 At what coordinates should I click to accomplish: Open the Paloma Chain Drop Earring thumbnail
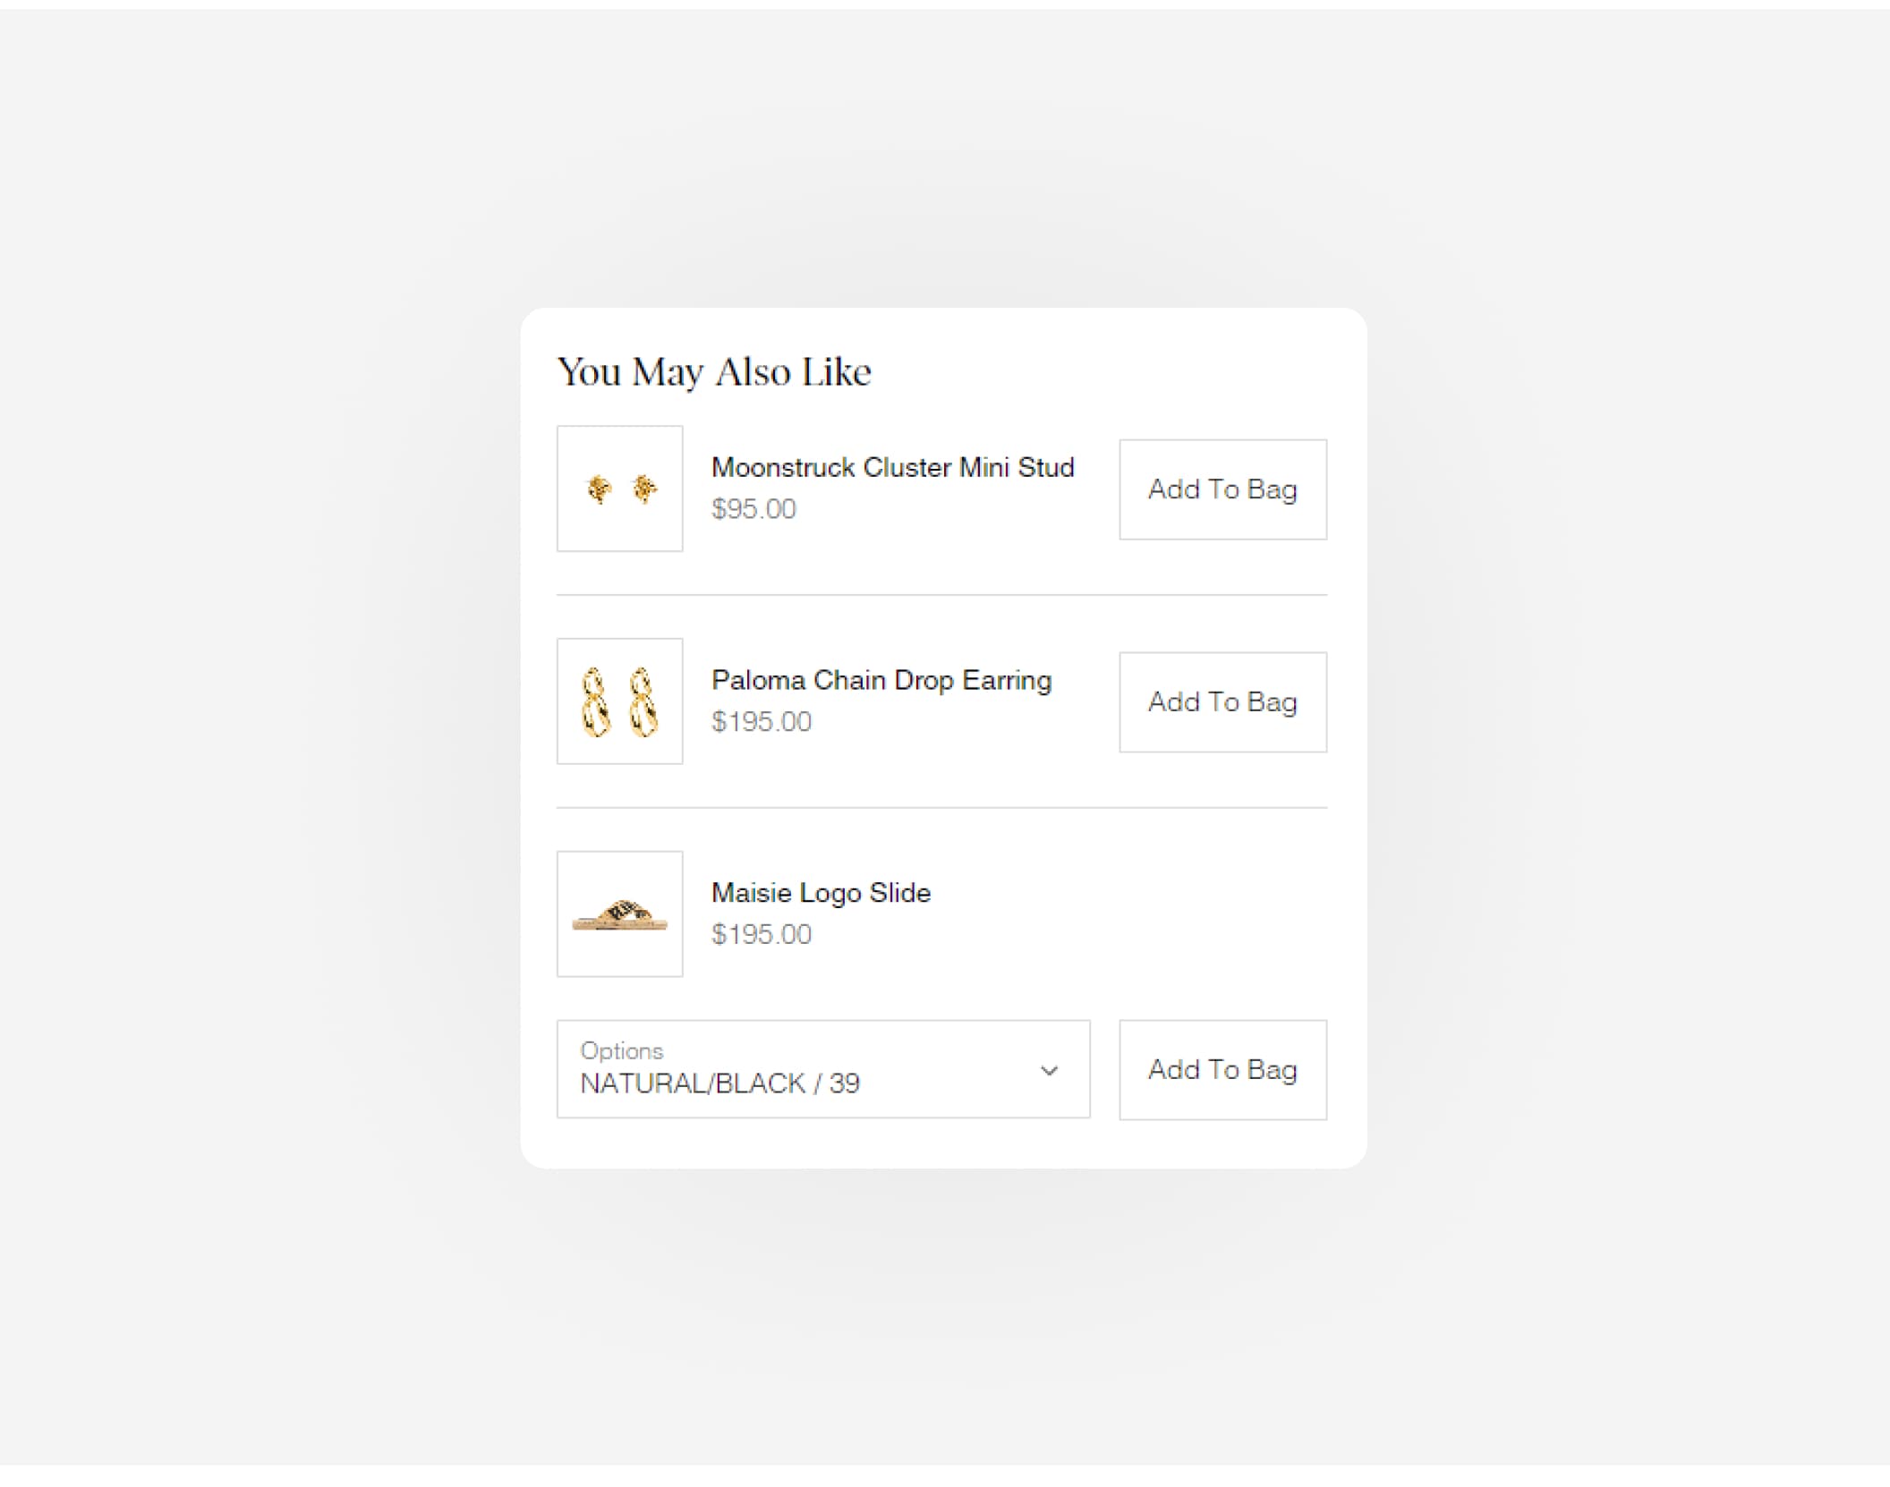click(619, 701)
